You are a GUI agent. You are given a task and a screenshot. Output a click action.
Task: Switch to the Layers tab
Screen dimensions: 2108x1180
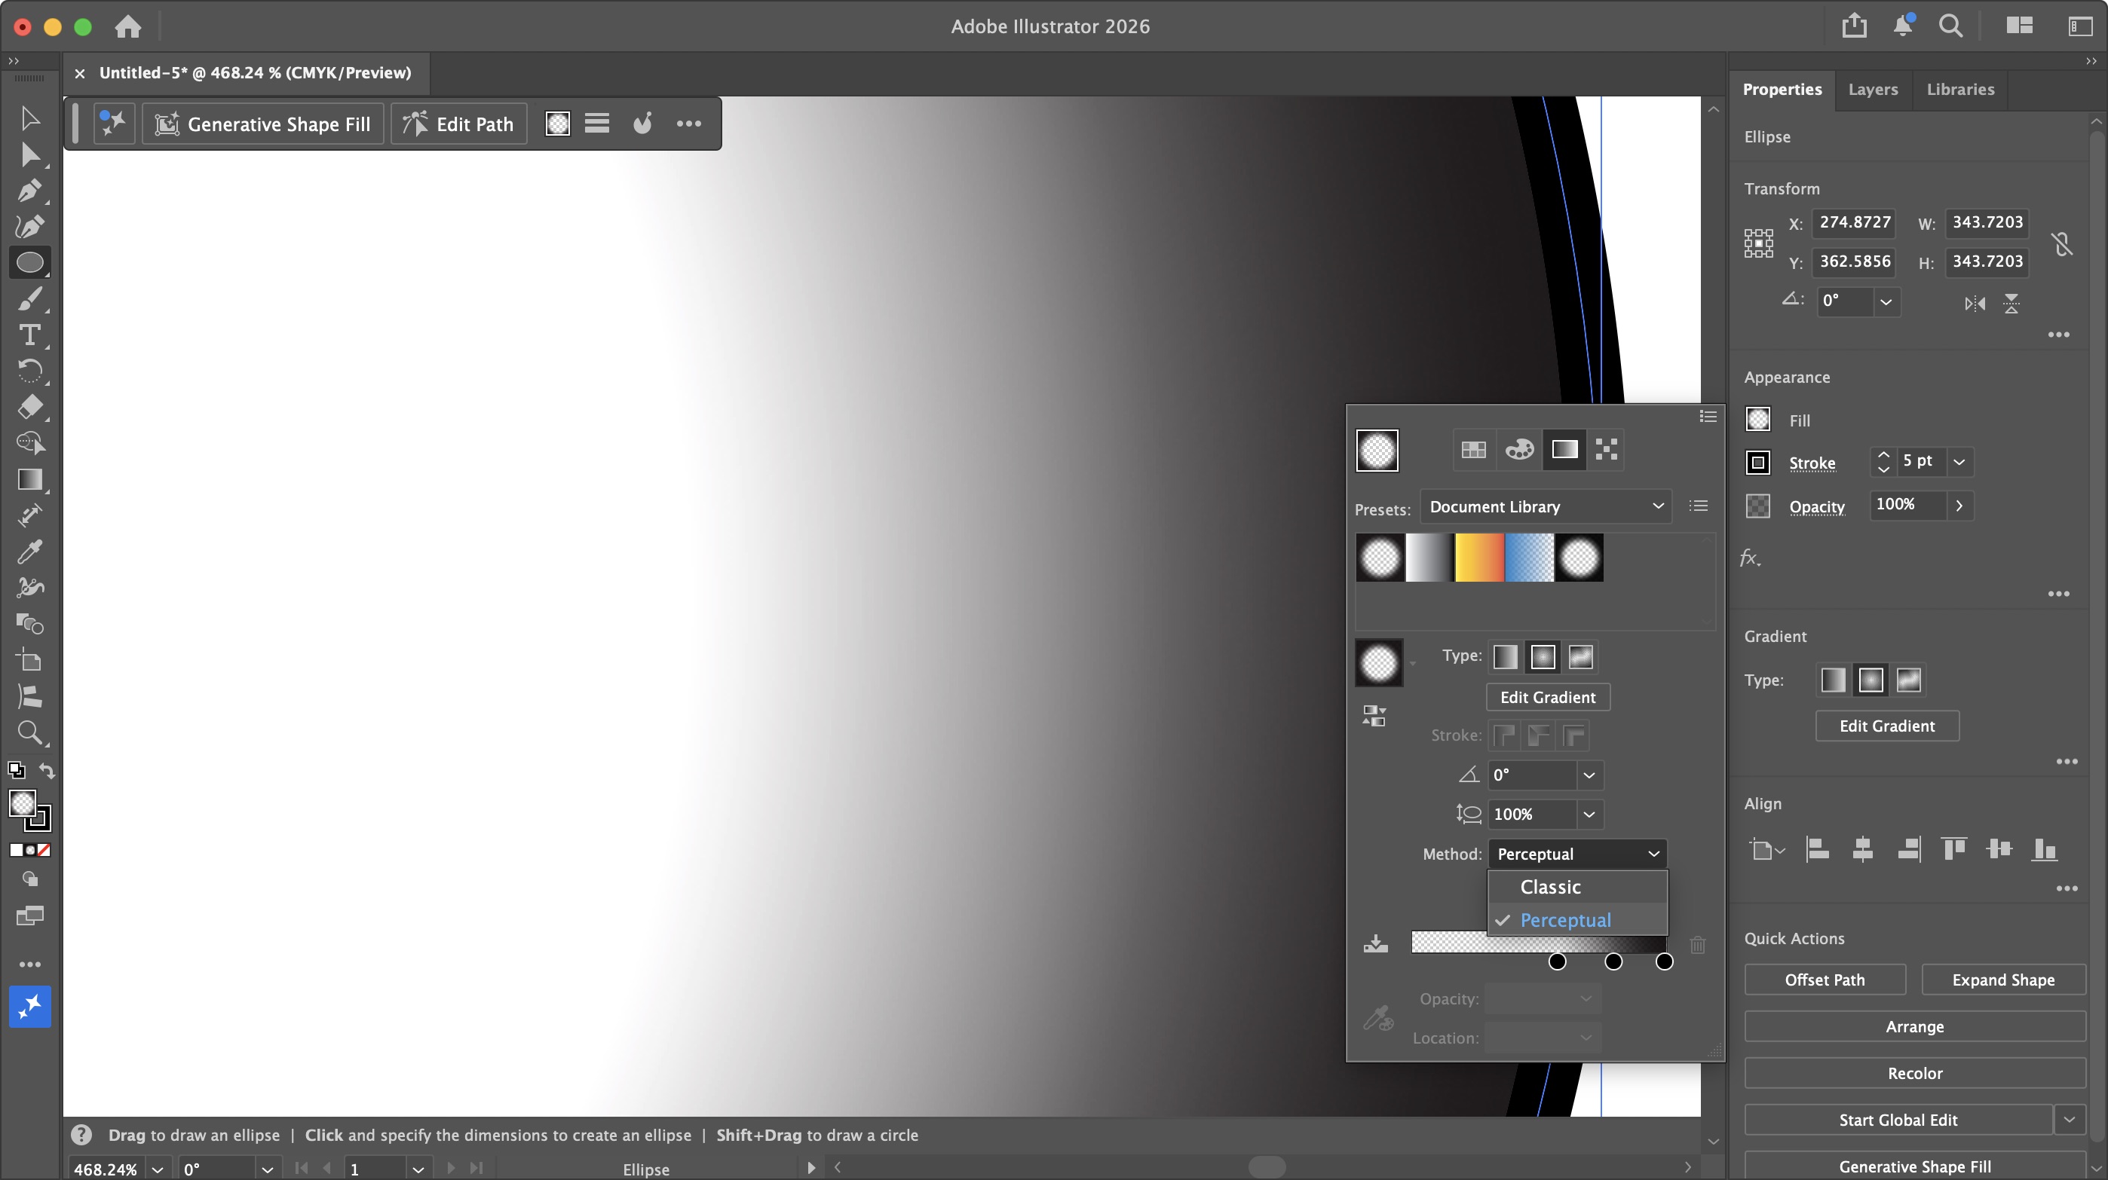tap(1874, 89)
